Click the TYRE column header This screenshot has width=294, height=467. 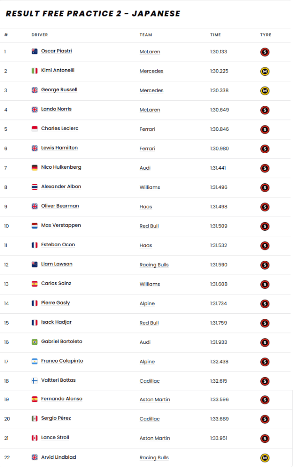[x=265, y=35]
